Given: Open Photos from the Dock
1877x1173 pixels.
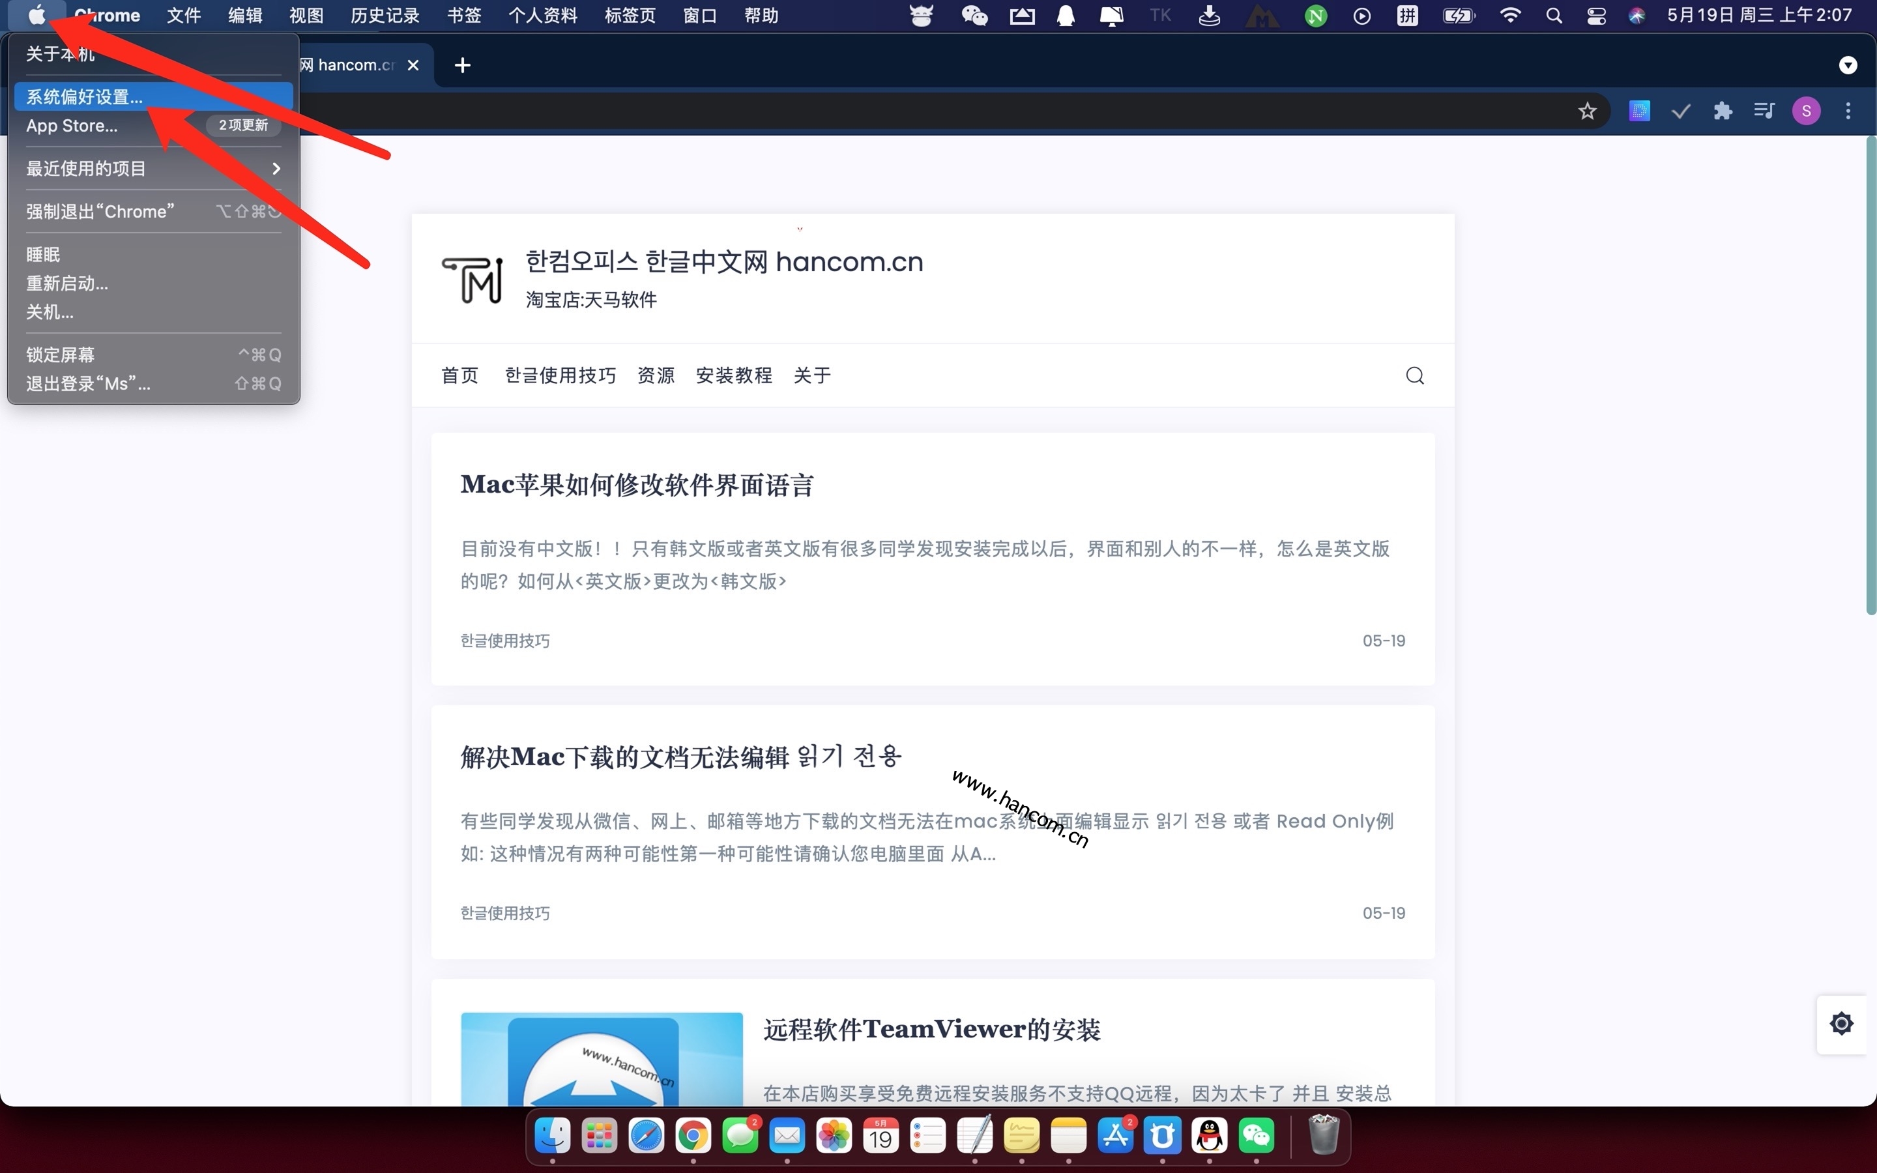Looking at the screenshot, I should click(834, 1137).
